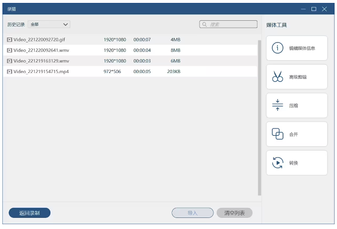The image size is (337, 229).
Task: Click the advanced trim scissors icon
Action: click(x=277, y=77)
